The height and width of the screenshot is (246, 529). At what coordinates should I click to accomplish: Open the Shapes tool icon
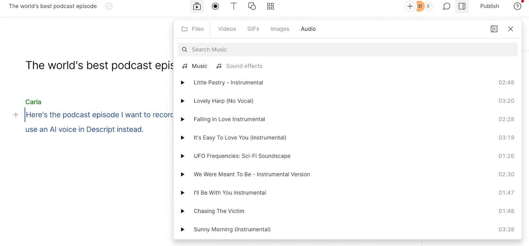pyautogui.click(x=252, y=6)
